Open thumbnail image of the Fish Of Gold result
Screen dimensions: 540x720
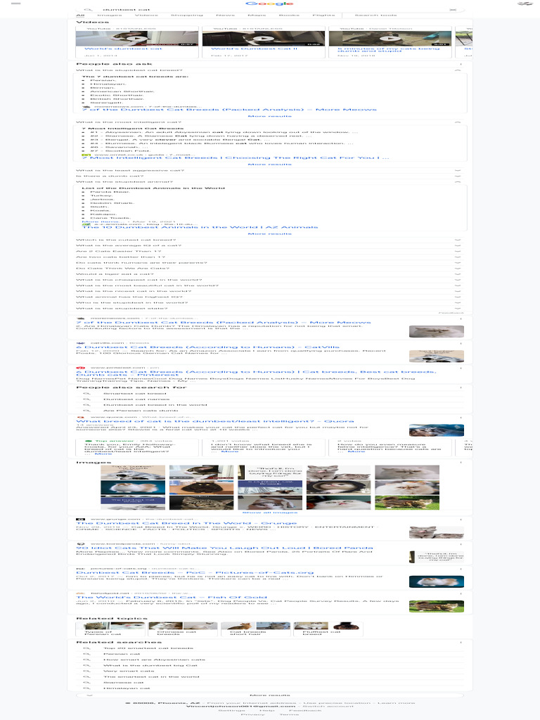click(x=436, y=606)
